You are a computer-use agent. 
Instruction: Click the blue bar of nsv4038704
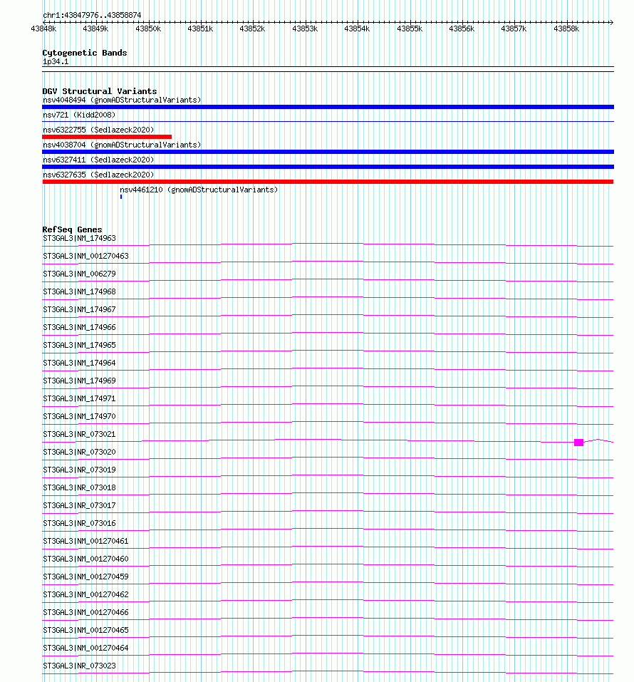(x=328, y=152)
